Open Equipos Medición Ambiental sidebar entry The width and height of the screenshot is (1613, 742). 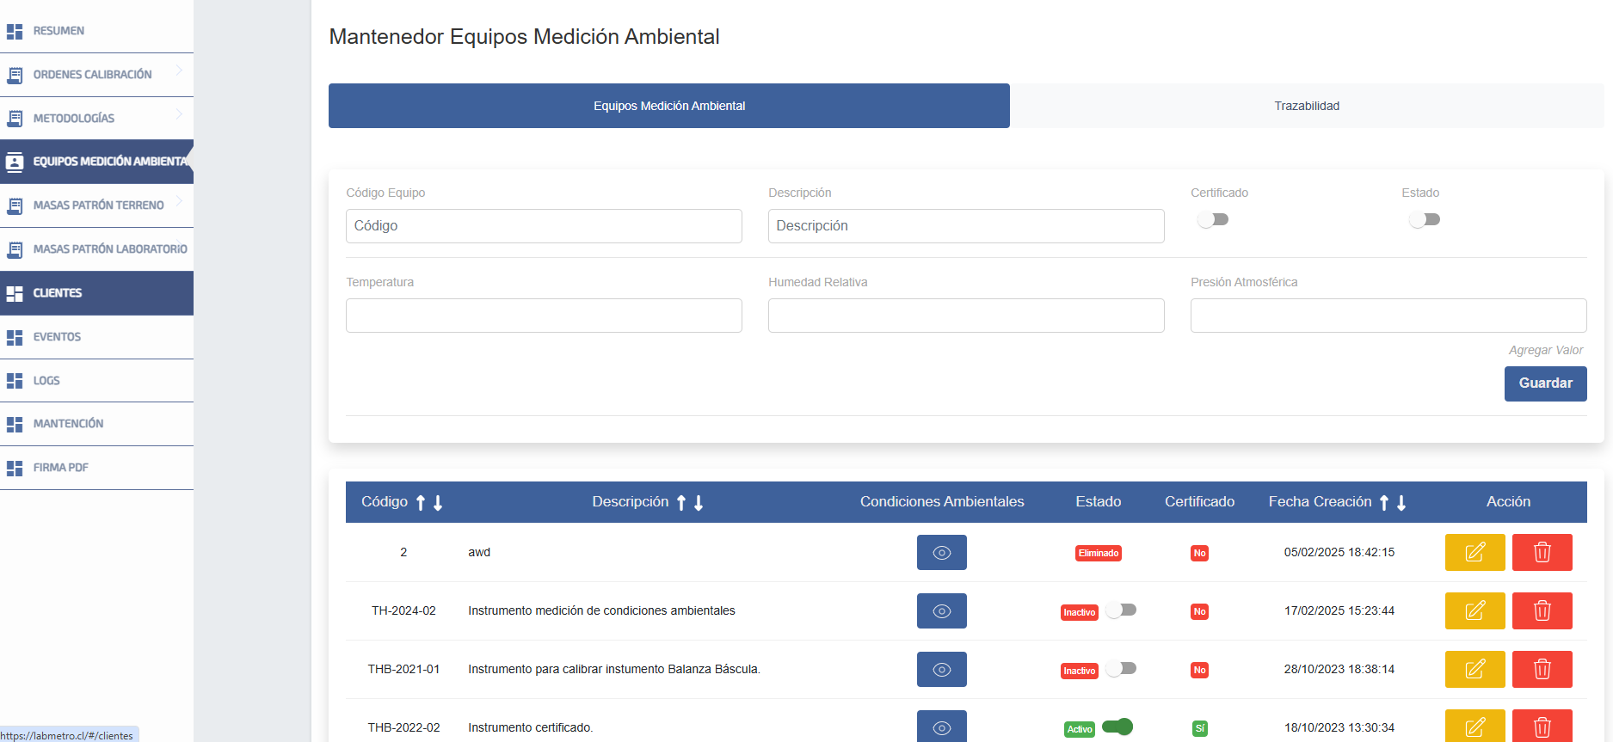pos(96,162)
